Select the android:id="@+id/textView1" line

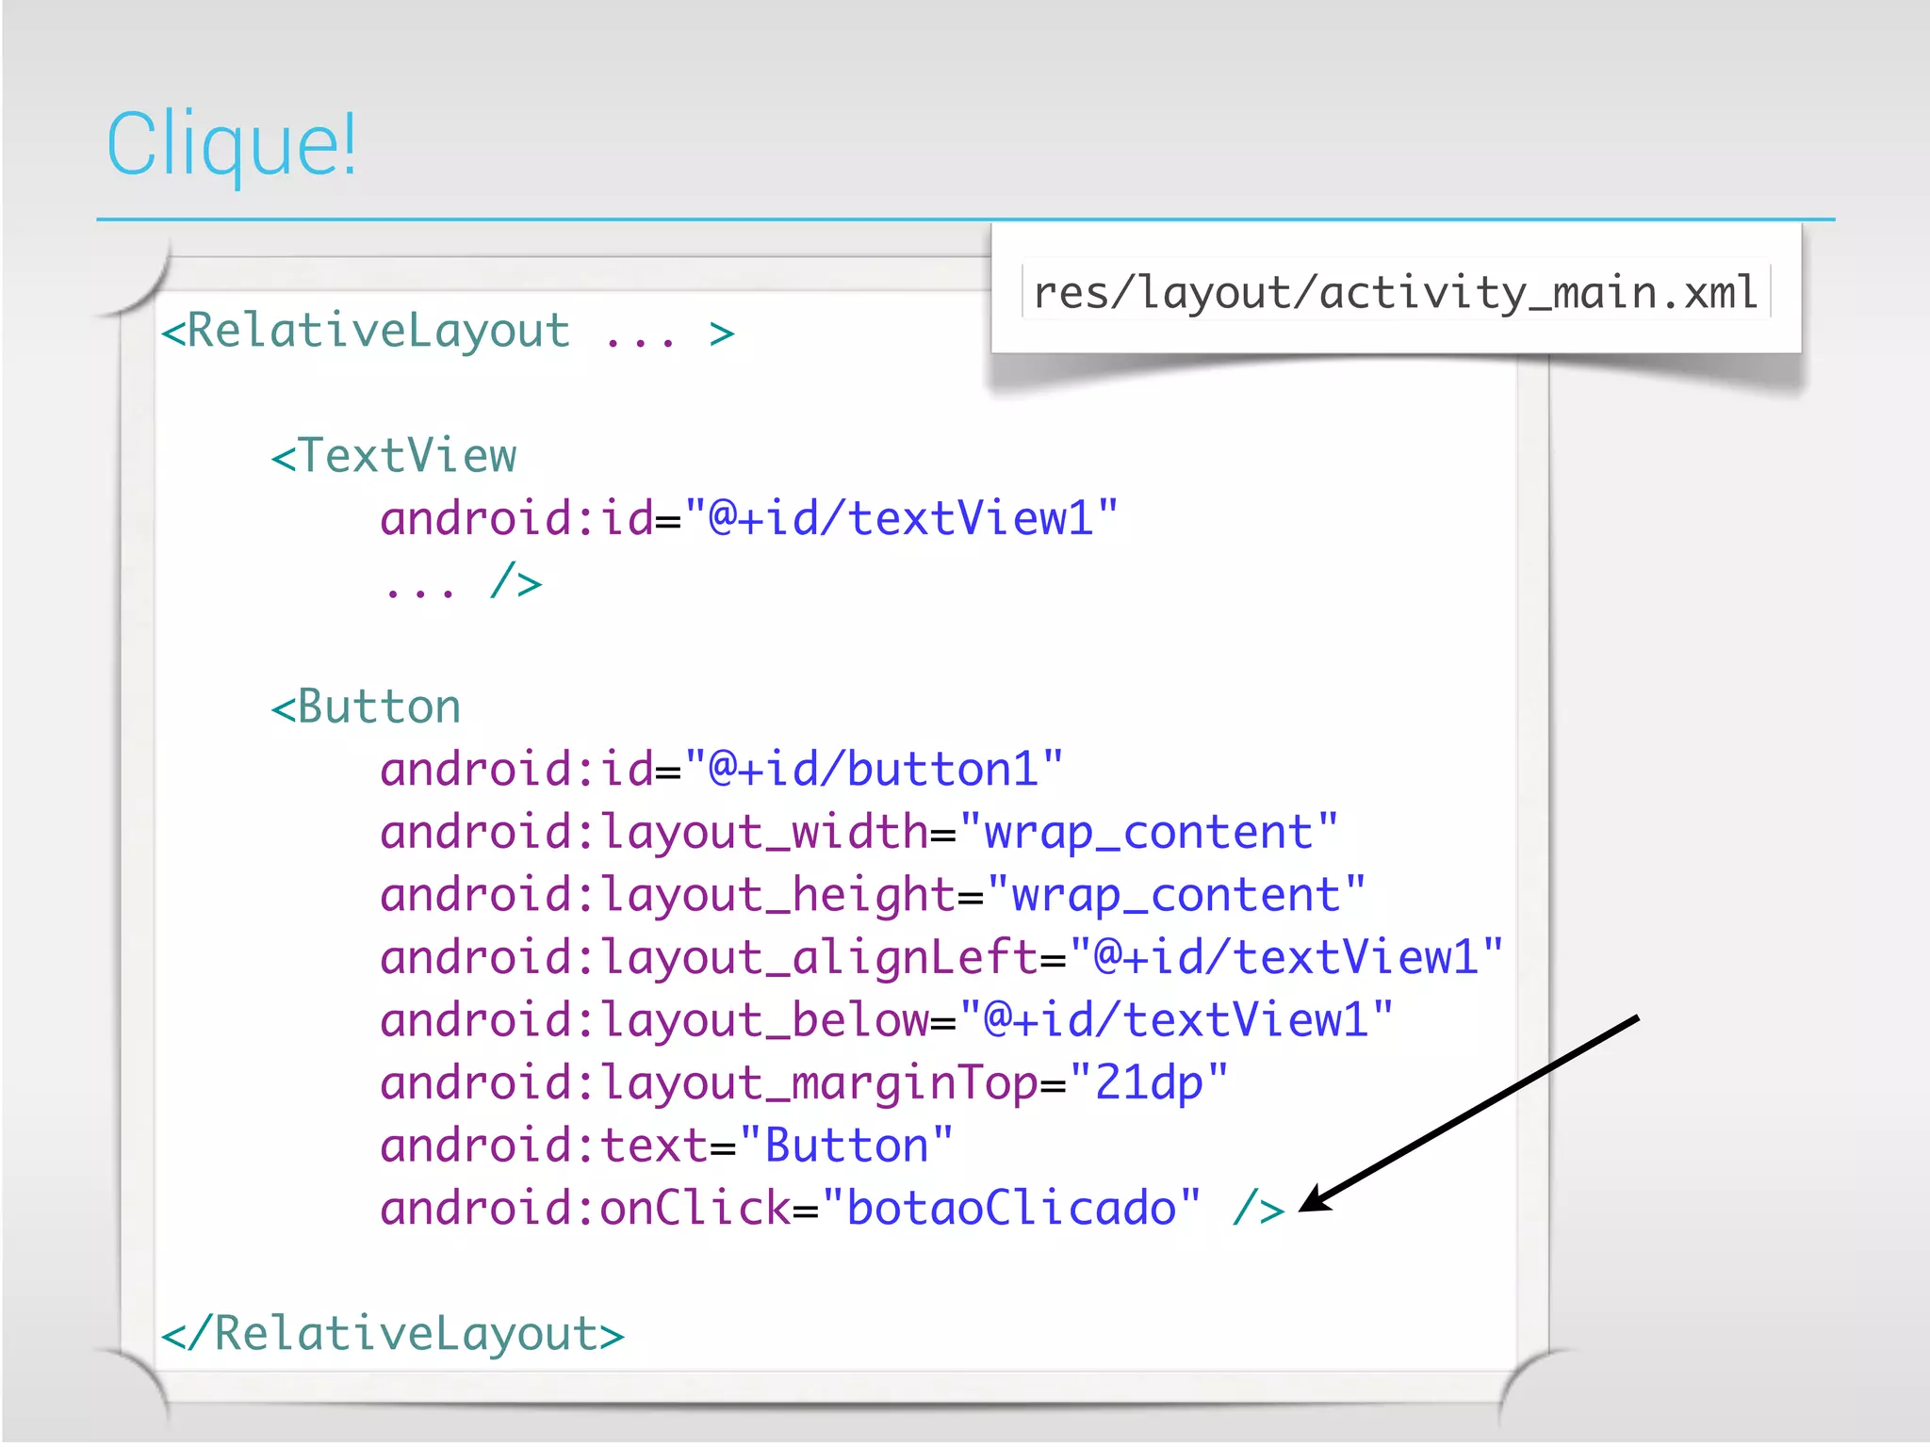click(x=749, y=518)
